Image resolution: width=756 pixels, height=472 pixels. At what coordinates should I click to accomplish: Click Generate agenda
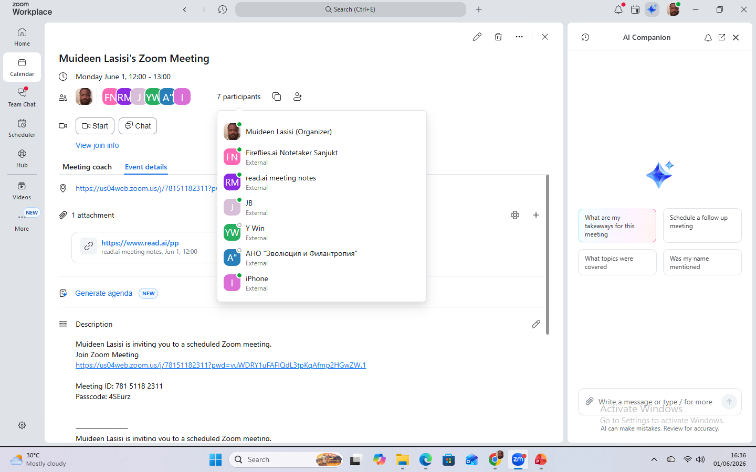[x=103, y=293]
